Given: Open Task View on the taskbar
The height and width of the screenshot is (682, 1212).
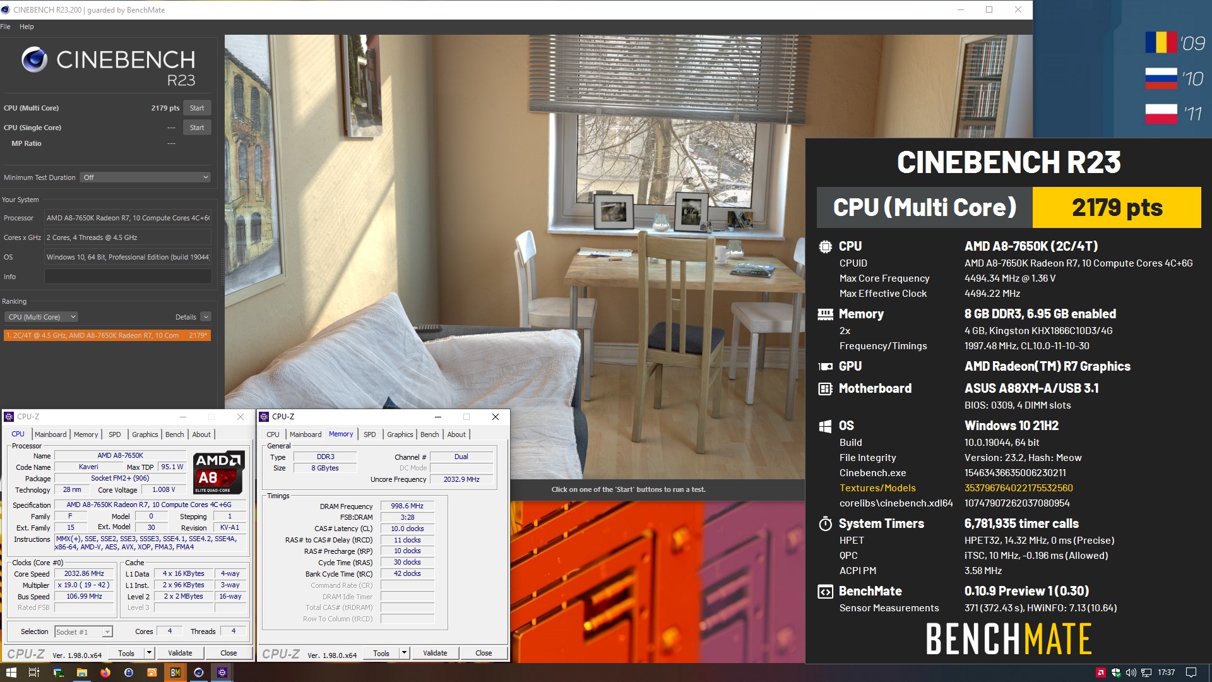Looking at the screenshot, I should point(34,673).
